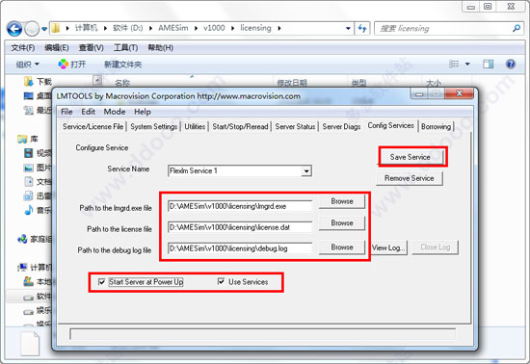This screenshot has width=530, height=364.
Task: Toggle the Use Services checkbox
Action: click(221, 281)
